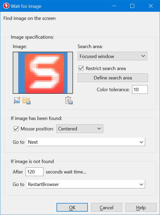Click the image preview thumbnail
The height and width of the screenshot is (215, 160).
pyautogui.click(x=43, y=73)
